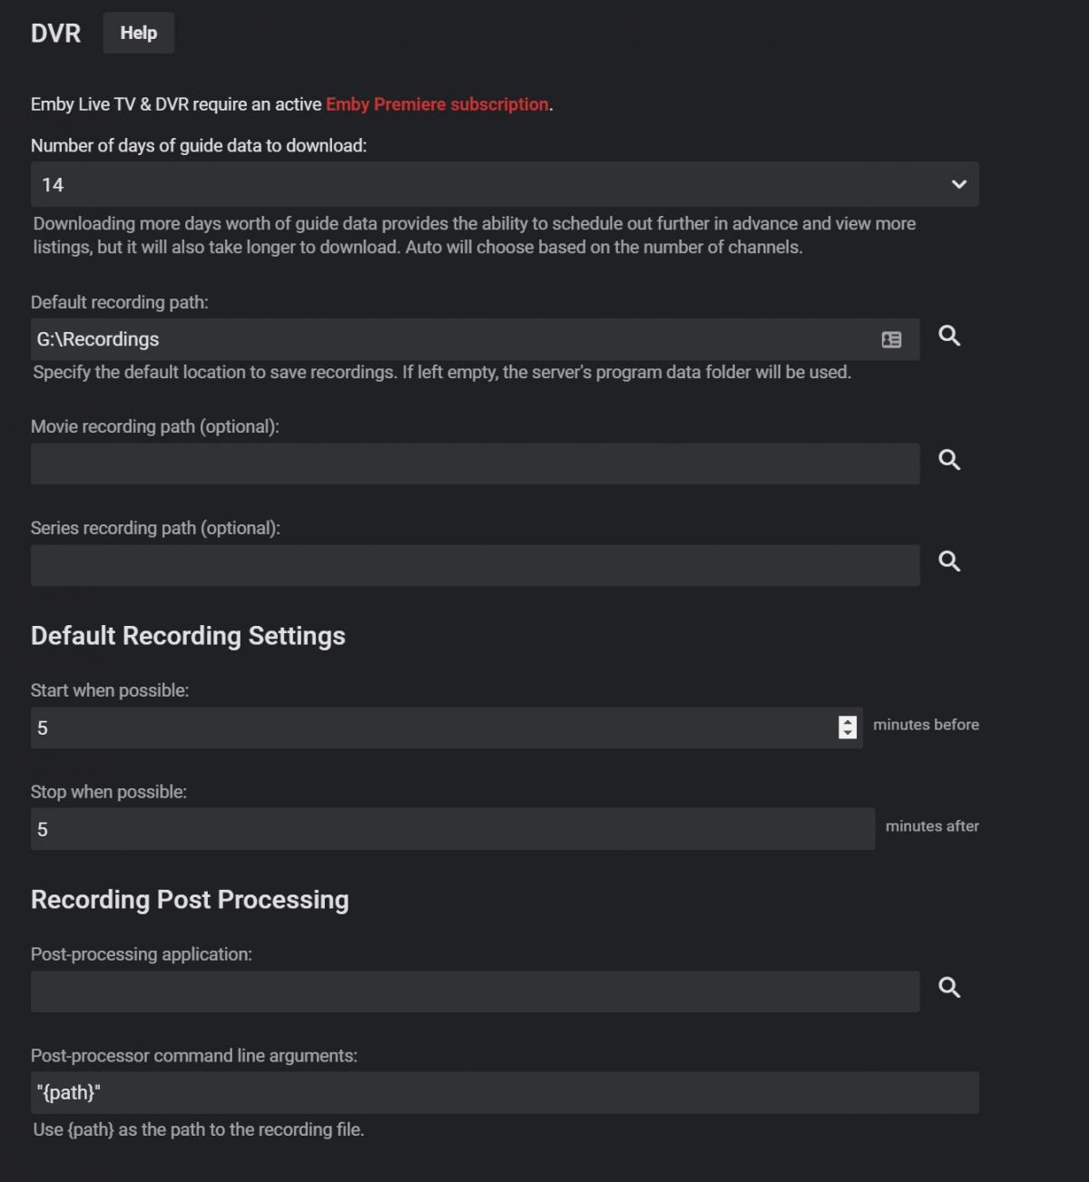Focus the Series recording path text box
The image size is (1089, 1182).
tap(475, 565)
